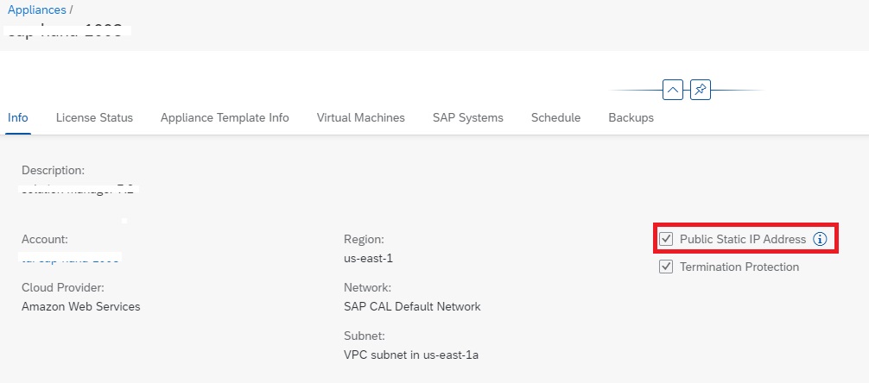Open info icon beside Public Static IP Address
This screenshot has height=383, width=869.
(821, 239)
